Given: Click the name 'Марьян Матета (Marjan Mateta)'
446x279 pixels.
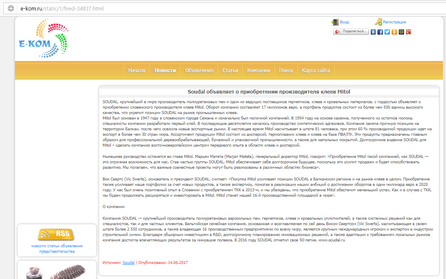Looking at the screenshot, I should click(224, 156).
